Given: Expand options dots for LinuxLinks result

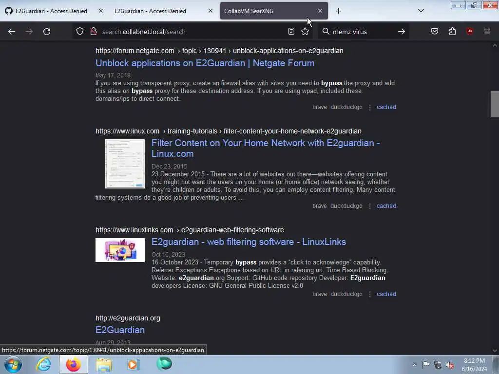Looking at the screenshot, I should 369,295.
